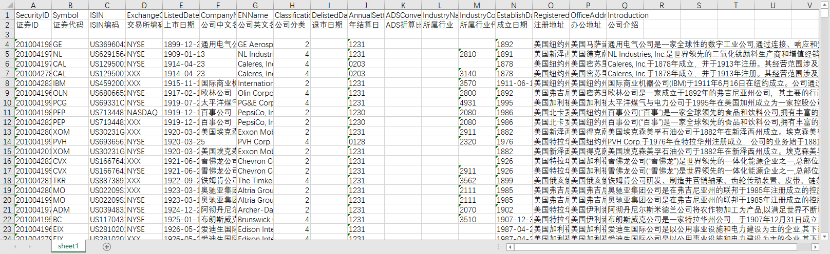
Task: Add a new sheet with the plus icon
Action: coord(107,247)
